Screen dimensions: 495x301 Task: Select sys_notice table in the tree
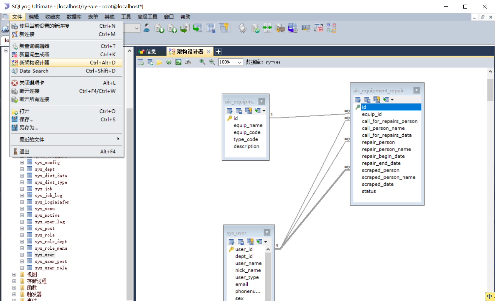pos(47,215)
